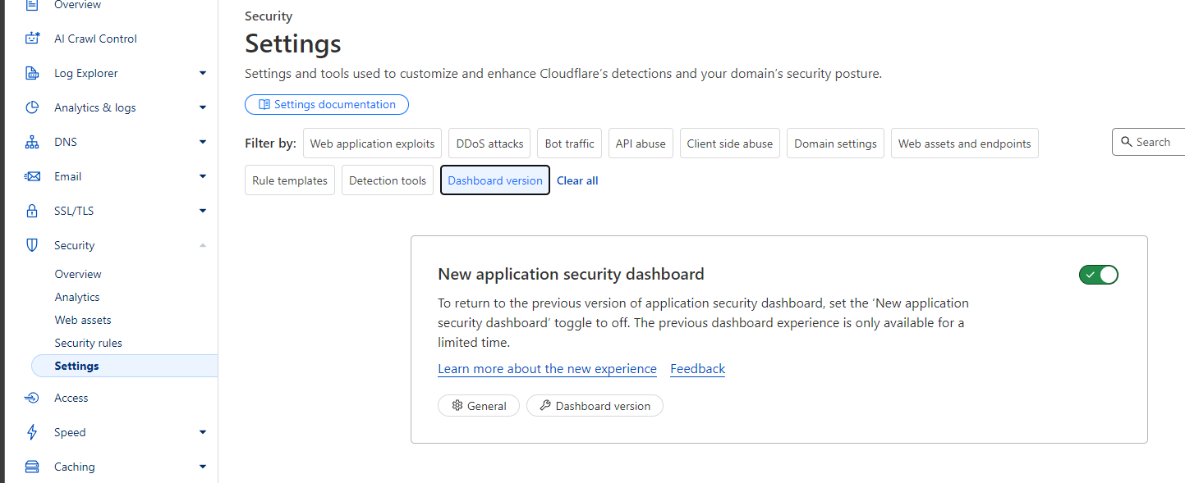The height and width of the screenshot is (483, 1185).
Task: Open Security rules in the sidebar
Action: pos(88,343)
